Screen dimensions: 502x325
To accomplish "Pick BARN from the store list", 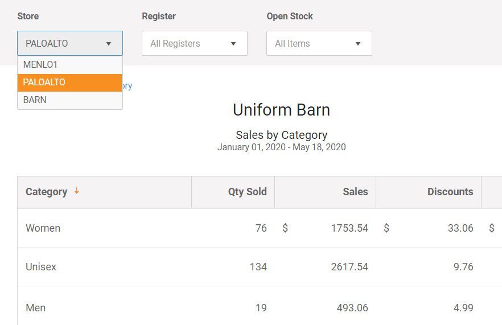I will (x=70, y=100).
